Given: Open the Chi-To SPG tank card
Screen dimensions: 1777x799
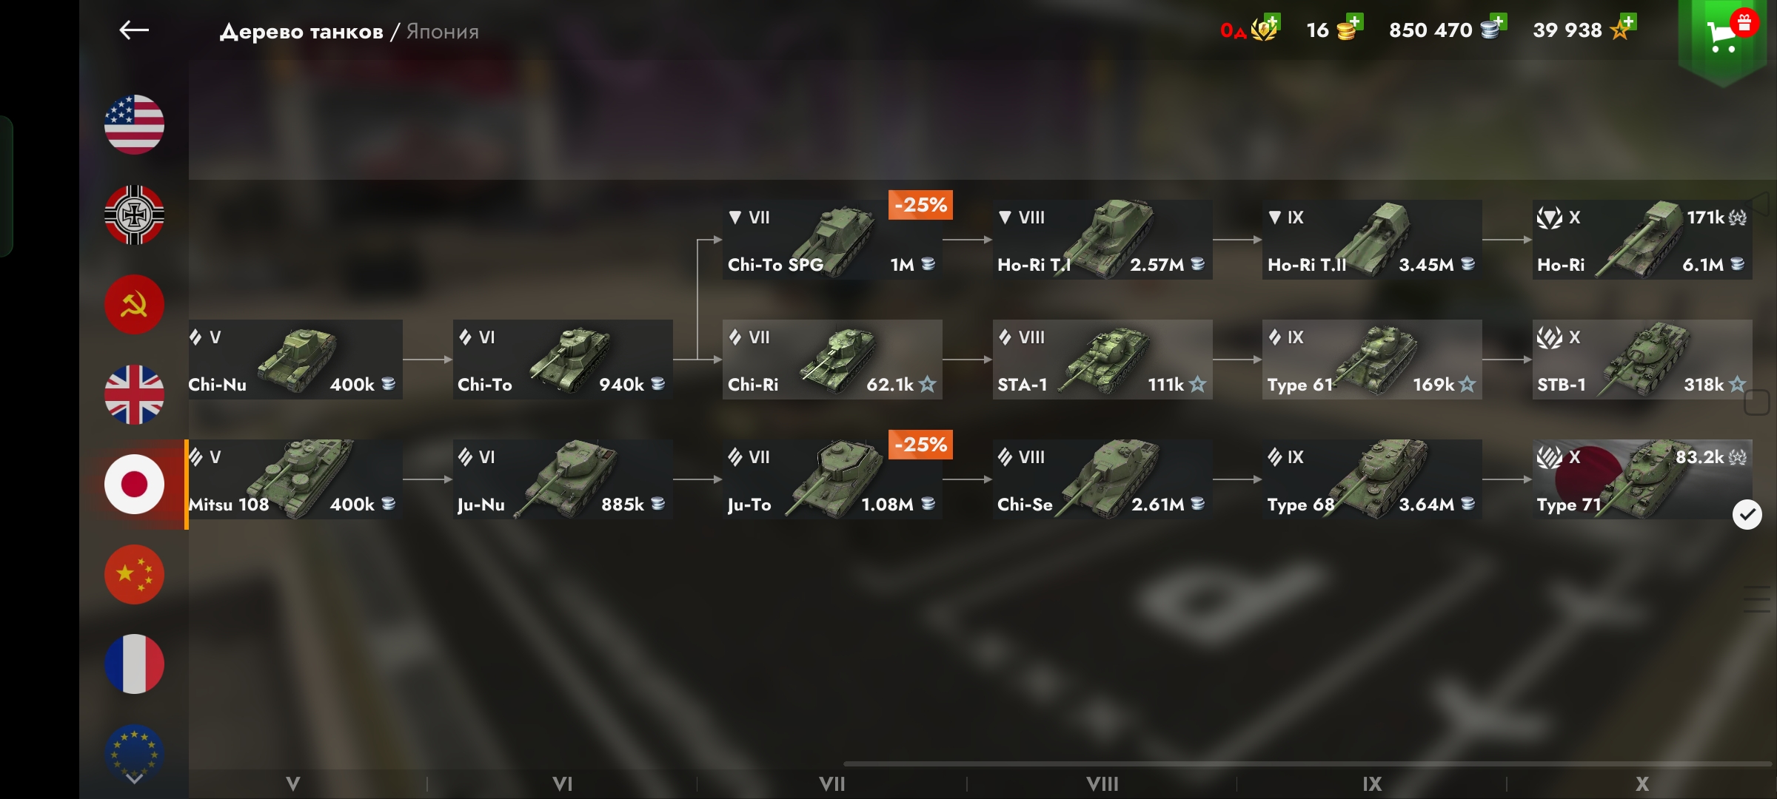Looking at the screenshot, I should click(x=832, y=240).
